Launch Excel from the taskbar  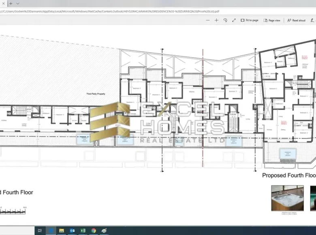83,231
